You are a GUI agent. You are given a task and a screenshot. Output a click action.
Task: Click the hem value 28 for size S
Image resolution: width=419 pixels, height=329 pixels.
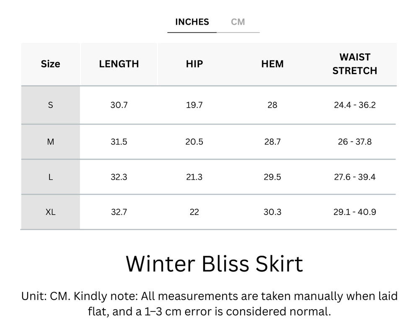pos(272,105)
